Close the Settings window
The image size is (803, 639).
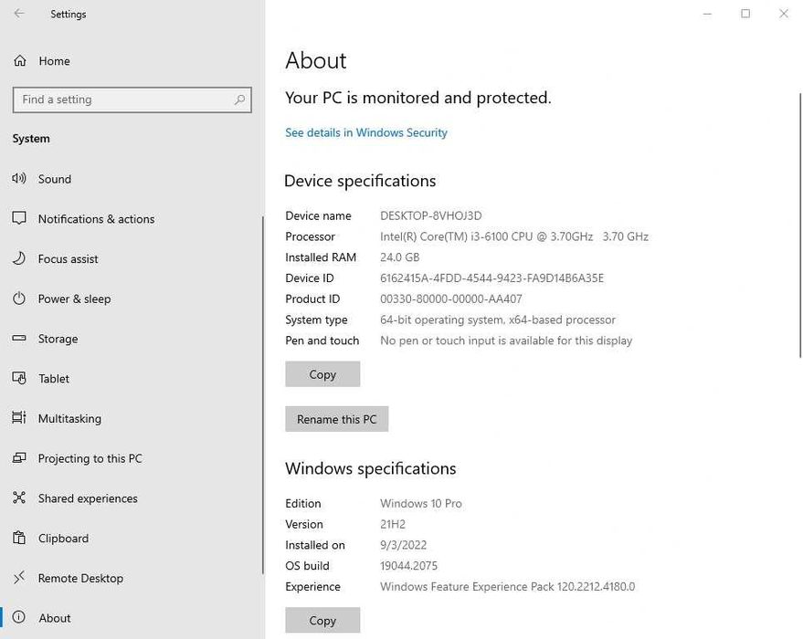pyautogui.click(x=784, y=14)
